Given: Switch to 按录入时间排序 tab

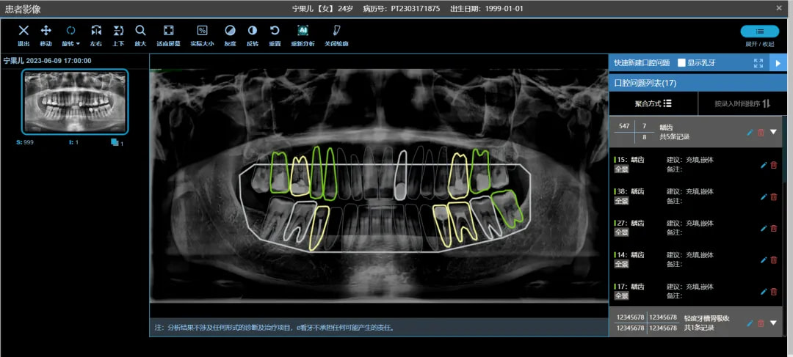Looking at the screenshot, I should pos(742,103).
